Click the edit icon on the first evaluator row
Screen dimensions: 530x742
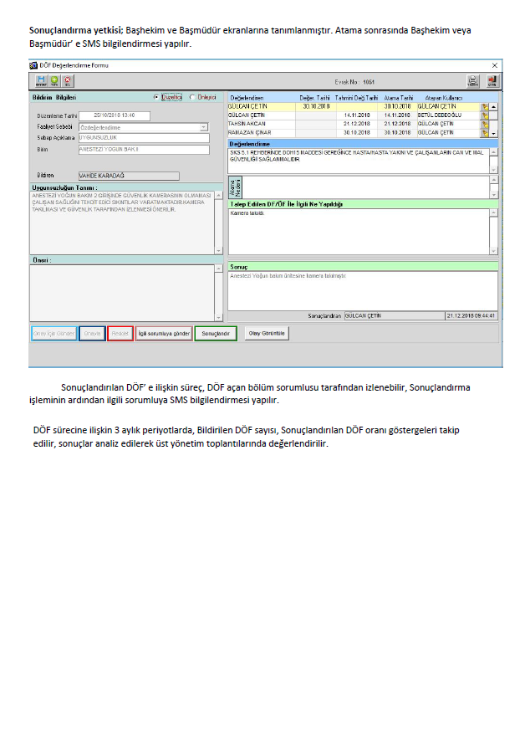(484, 107)
